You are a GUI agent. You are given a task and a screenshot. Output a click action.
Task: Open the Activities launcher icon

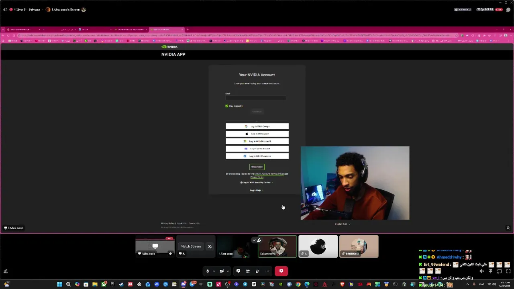(x=248, y=271)
